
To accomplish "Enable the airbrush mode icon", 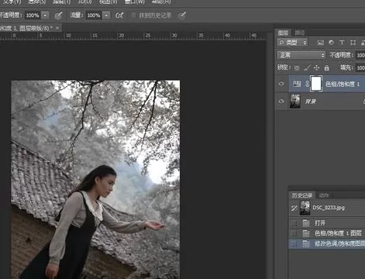I will tap(119, 15).
